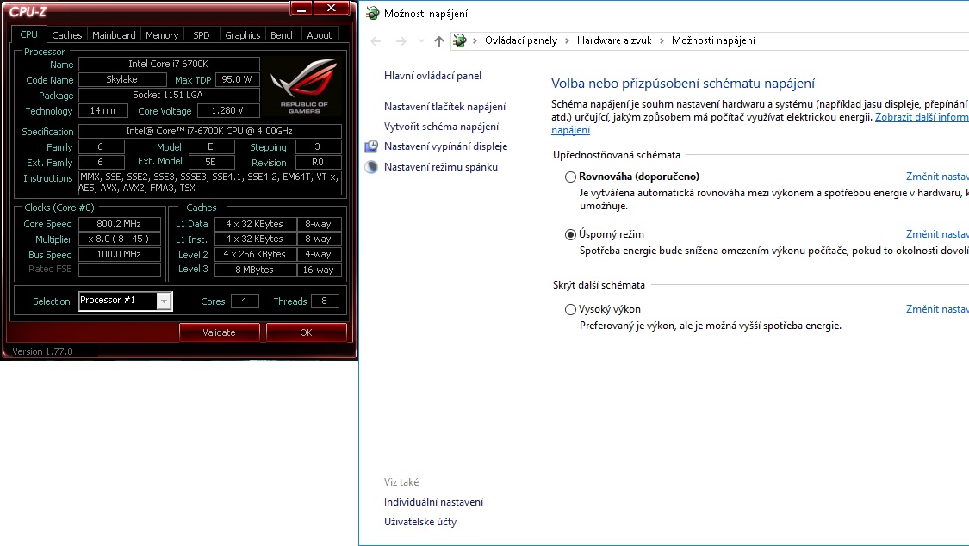Click the Validate button
The height and width of the screenshot is (546, 969).
point(220,332)
